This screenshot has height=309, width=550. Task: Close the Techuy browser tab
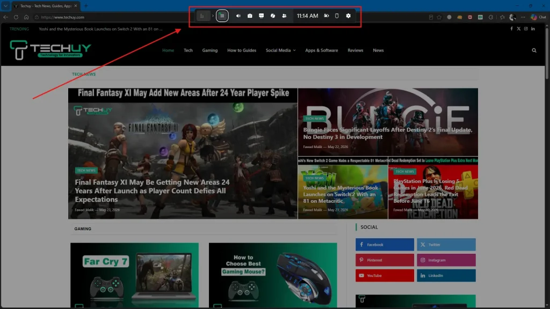pyautogui.click(x=75, y=6)
